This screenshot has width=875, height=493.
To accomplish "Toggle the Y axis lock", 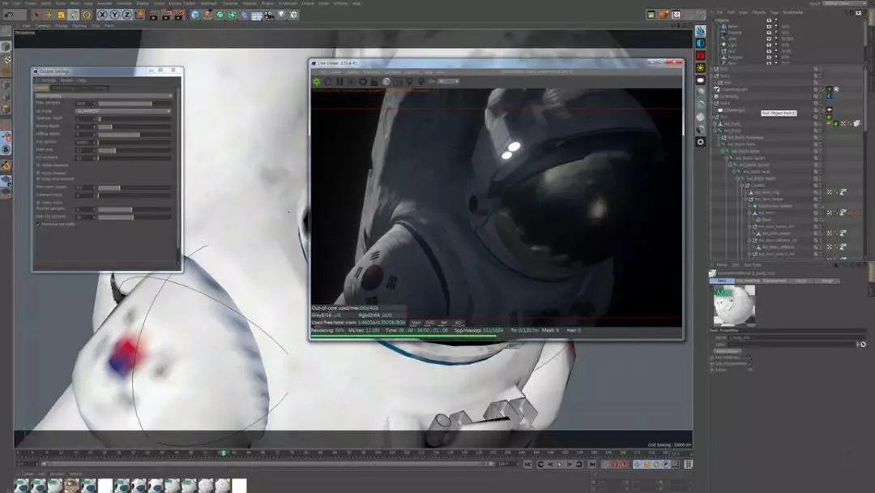I will tap(113, 15).
